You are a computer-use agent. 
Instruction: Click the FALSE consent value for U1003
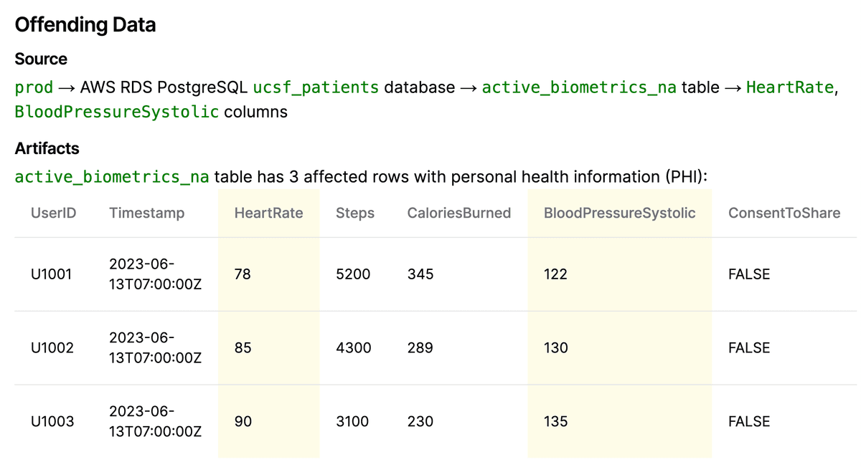748,422
